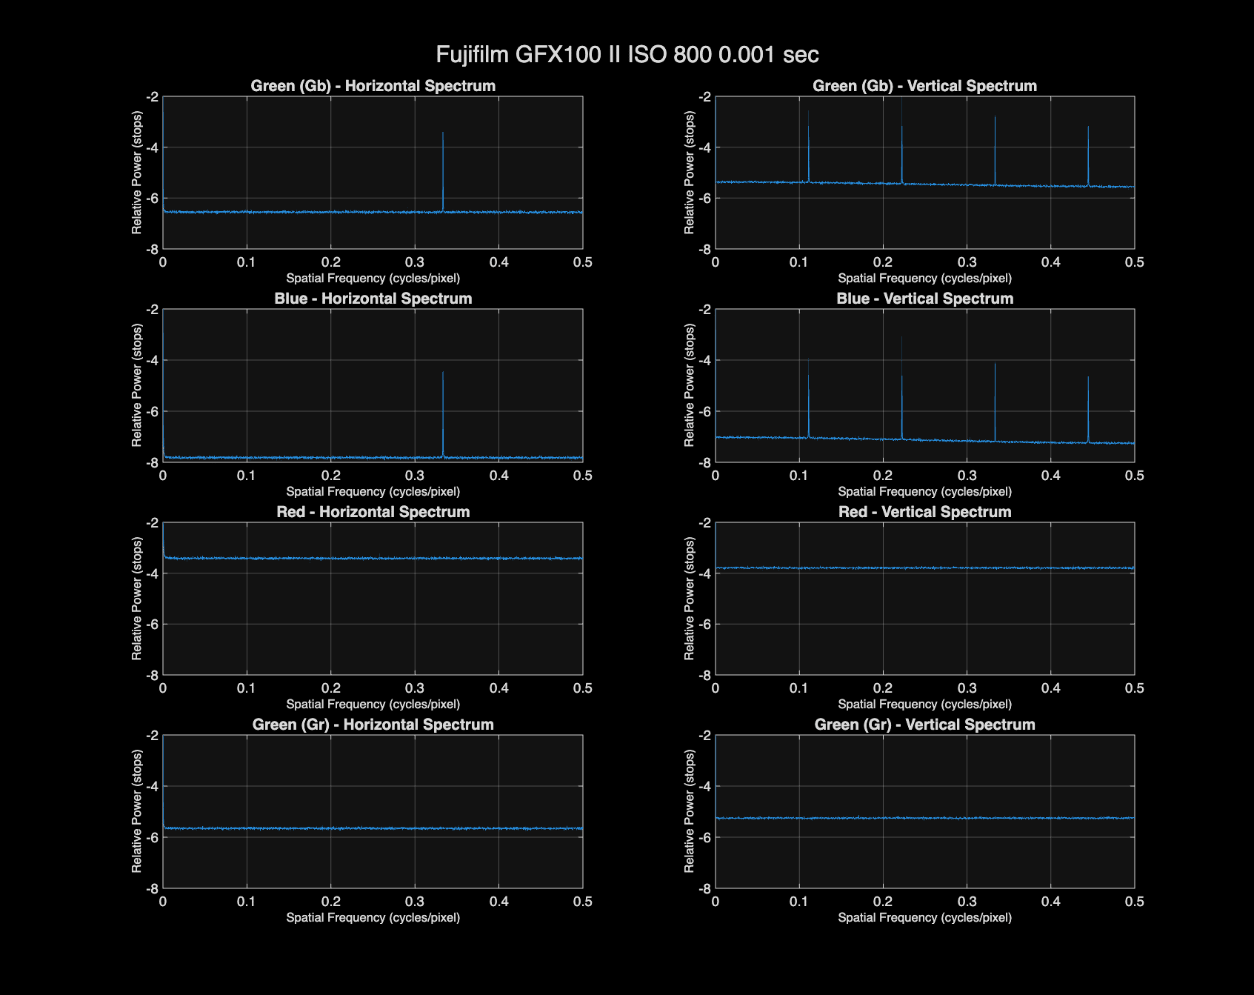
Task: Click the 0.2 tick under Green (Gr) Horizontal plot
Action: point(331,902)
